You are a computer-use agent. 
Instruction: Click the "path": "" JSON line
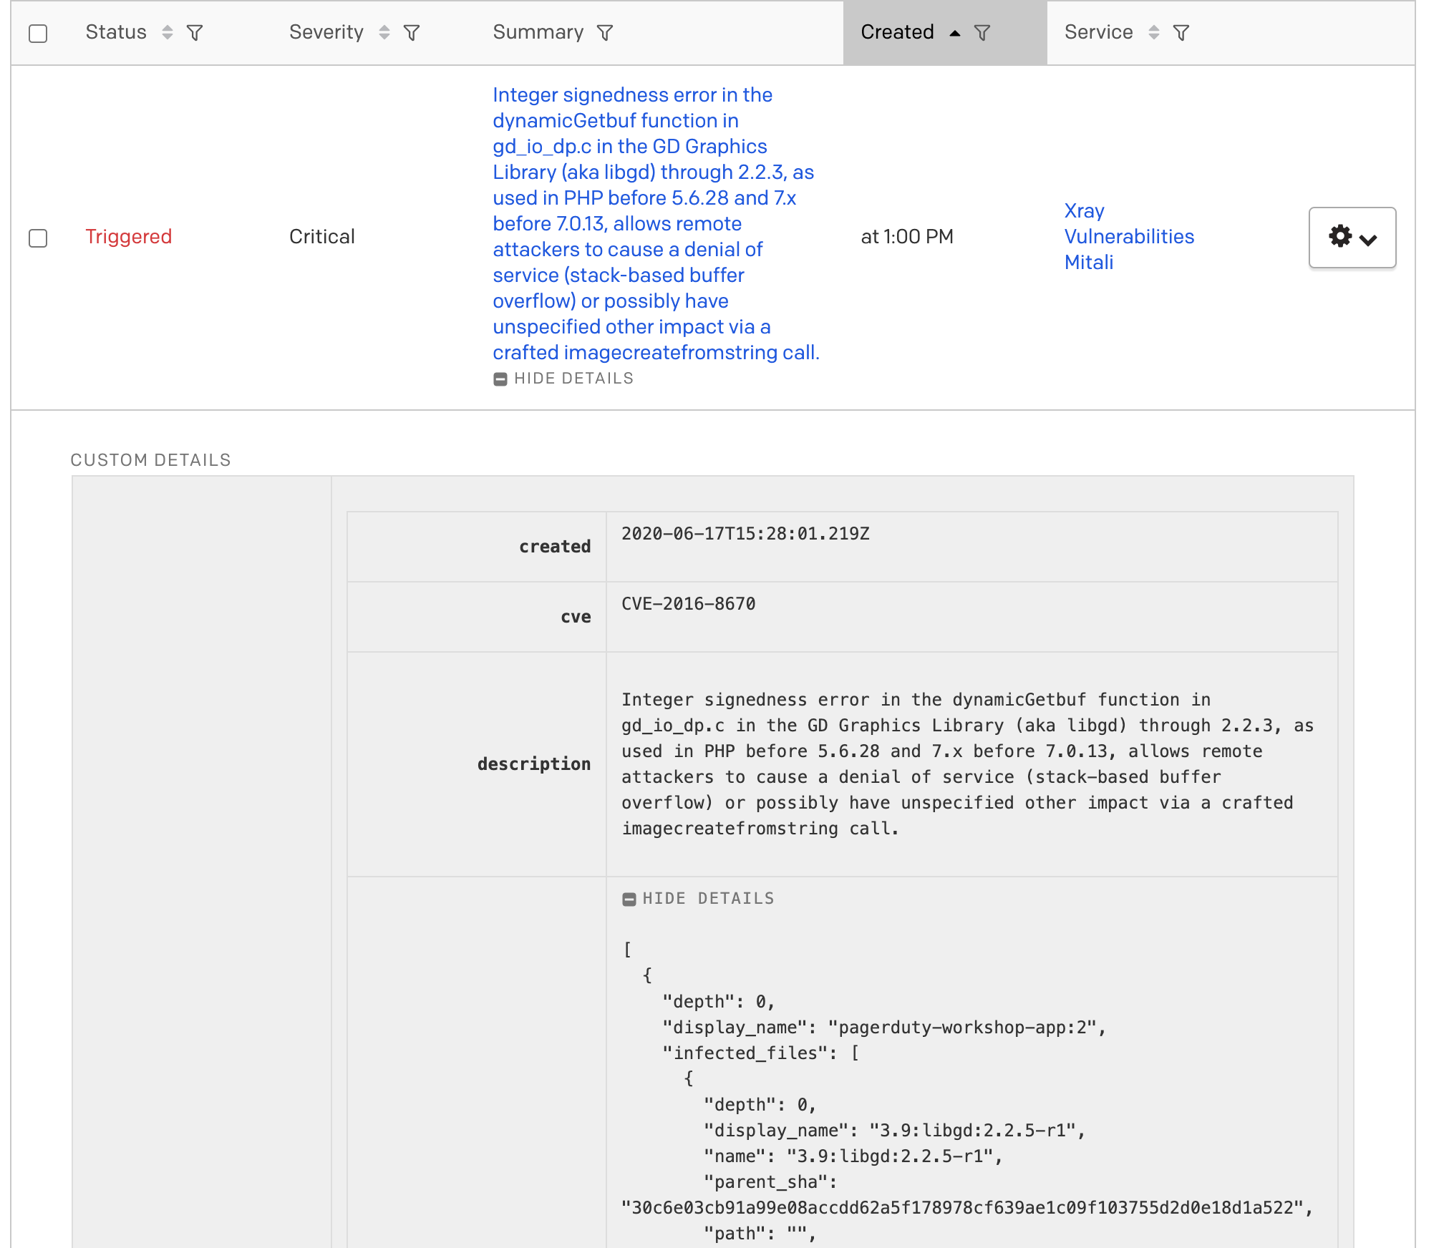(x=760, y=1234)
